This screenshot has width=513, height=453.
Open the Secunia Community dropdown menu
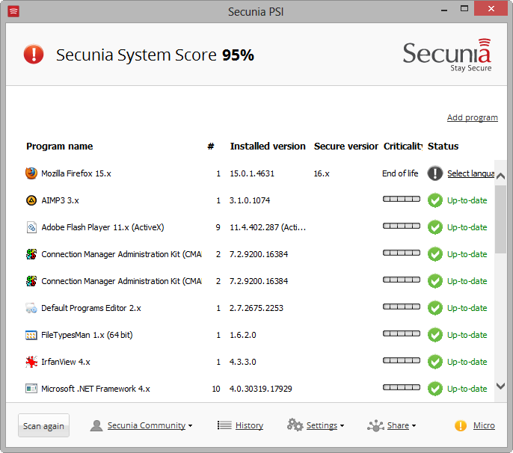point(150,425)
